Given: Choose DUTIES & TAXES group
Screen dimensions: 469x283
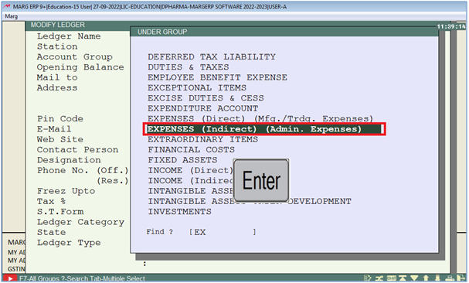Looking at the screenshot, I should pyautogui.click(x=188, y=67).
